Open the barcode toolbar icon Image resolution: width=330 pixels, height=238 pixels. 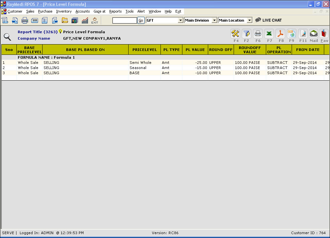pyautogui.click(x=34, y=20)
